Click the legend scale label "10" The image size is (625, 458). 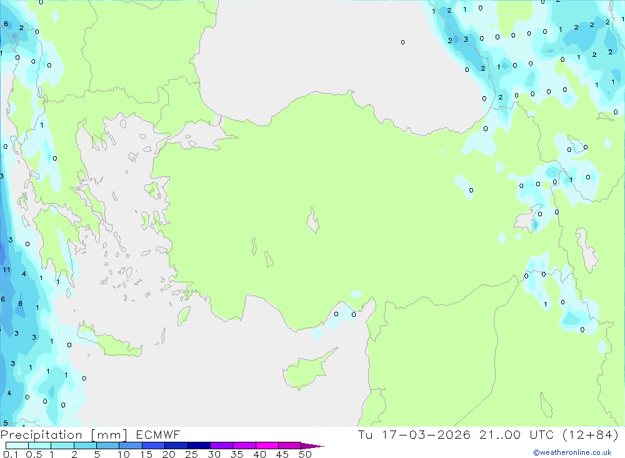pos(124,454)
